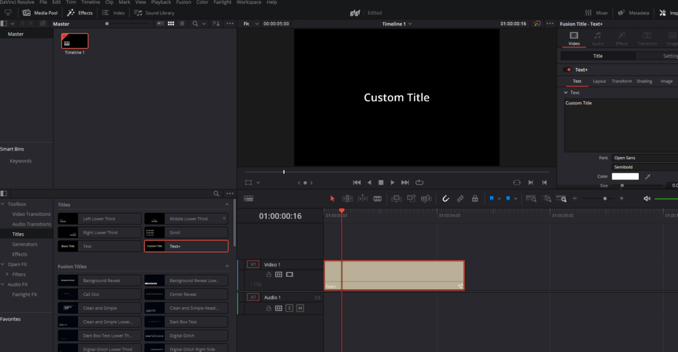The image size is (678, 352).
Task: Open the Semibold font style dropdown
Action: pyautogui.click(x=645, y=167)
